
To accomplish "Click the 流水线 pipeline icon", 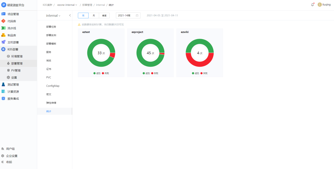I will pyautogui.click(x=3, y=28).
